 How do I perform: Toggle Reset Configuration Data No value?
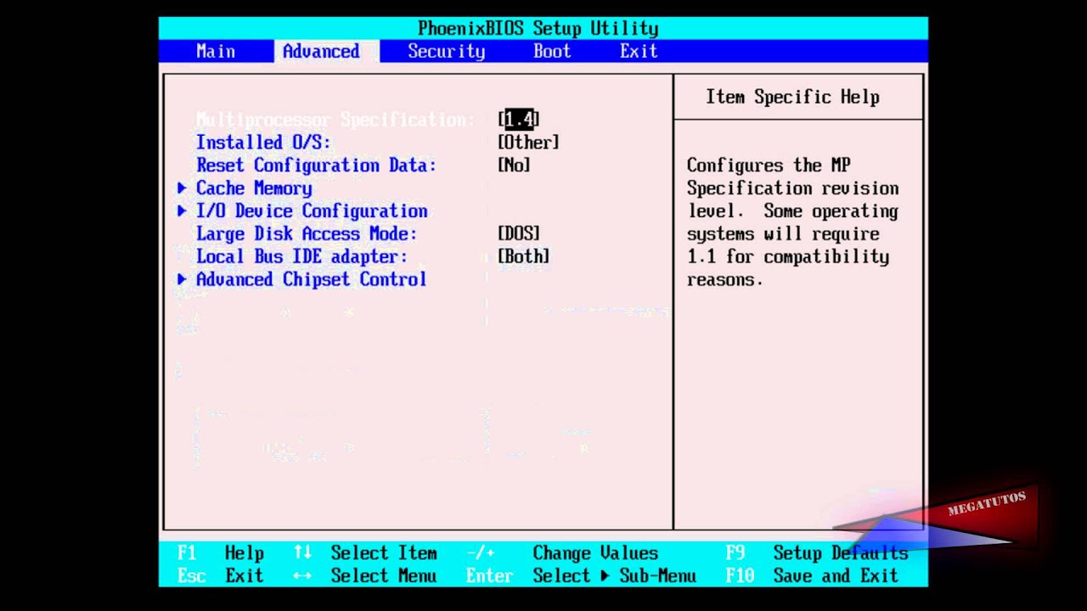coord(514,165)
